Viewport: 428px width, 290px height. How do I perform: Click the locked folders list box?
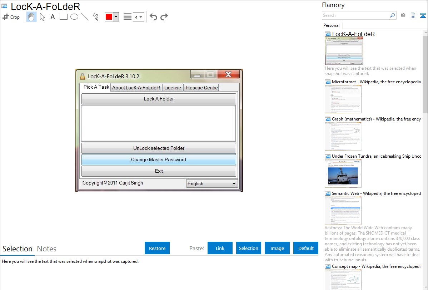tap(159, 123)
